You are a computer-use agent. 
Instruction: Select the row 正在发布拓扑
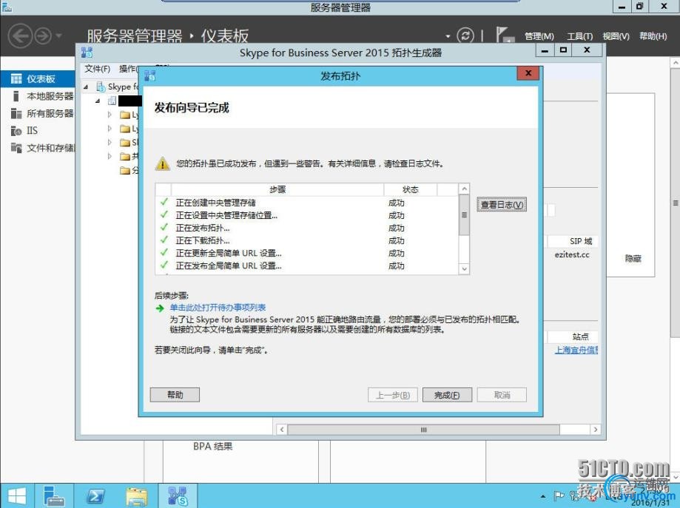(306, 228)
